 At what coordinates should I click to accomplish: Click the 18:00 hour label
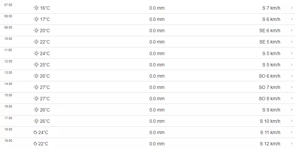pos(8,129)
